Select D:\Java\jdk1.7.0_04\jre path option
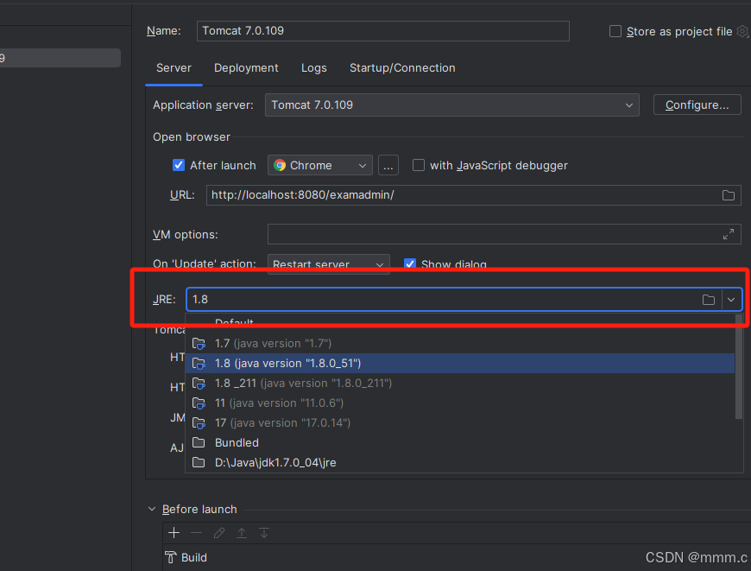This screenshot has width=751, height=571. (x=460, y=463)
